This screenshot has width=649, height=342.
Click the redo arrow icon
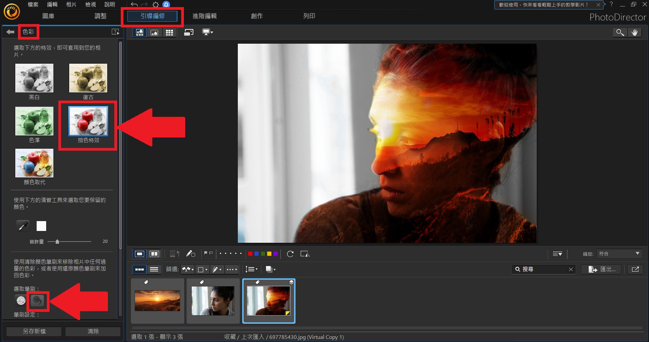[145, 5]
